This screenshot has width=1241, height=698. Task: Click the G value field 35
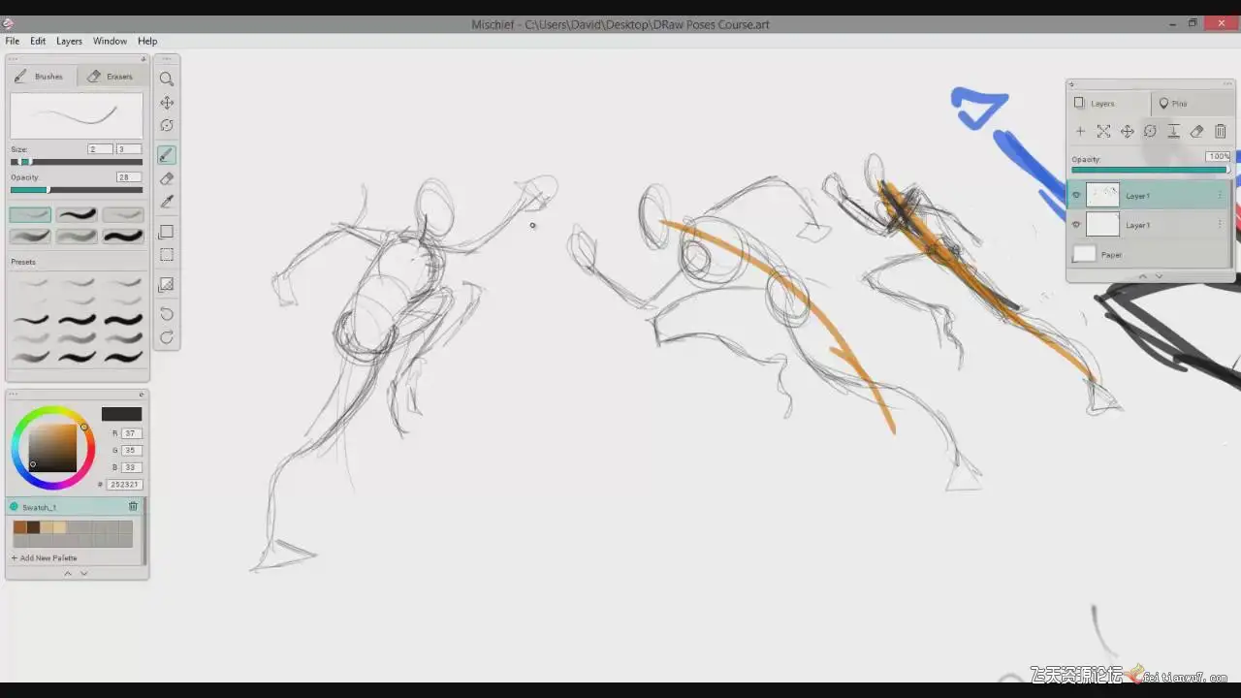131,450
